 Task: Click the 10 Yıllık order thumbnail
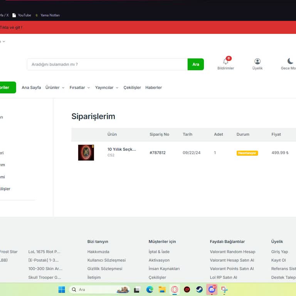86,153
